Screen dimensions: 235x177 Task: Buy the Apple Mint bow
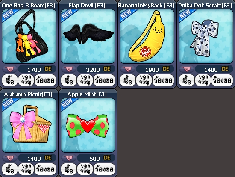point(69,169)
